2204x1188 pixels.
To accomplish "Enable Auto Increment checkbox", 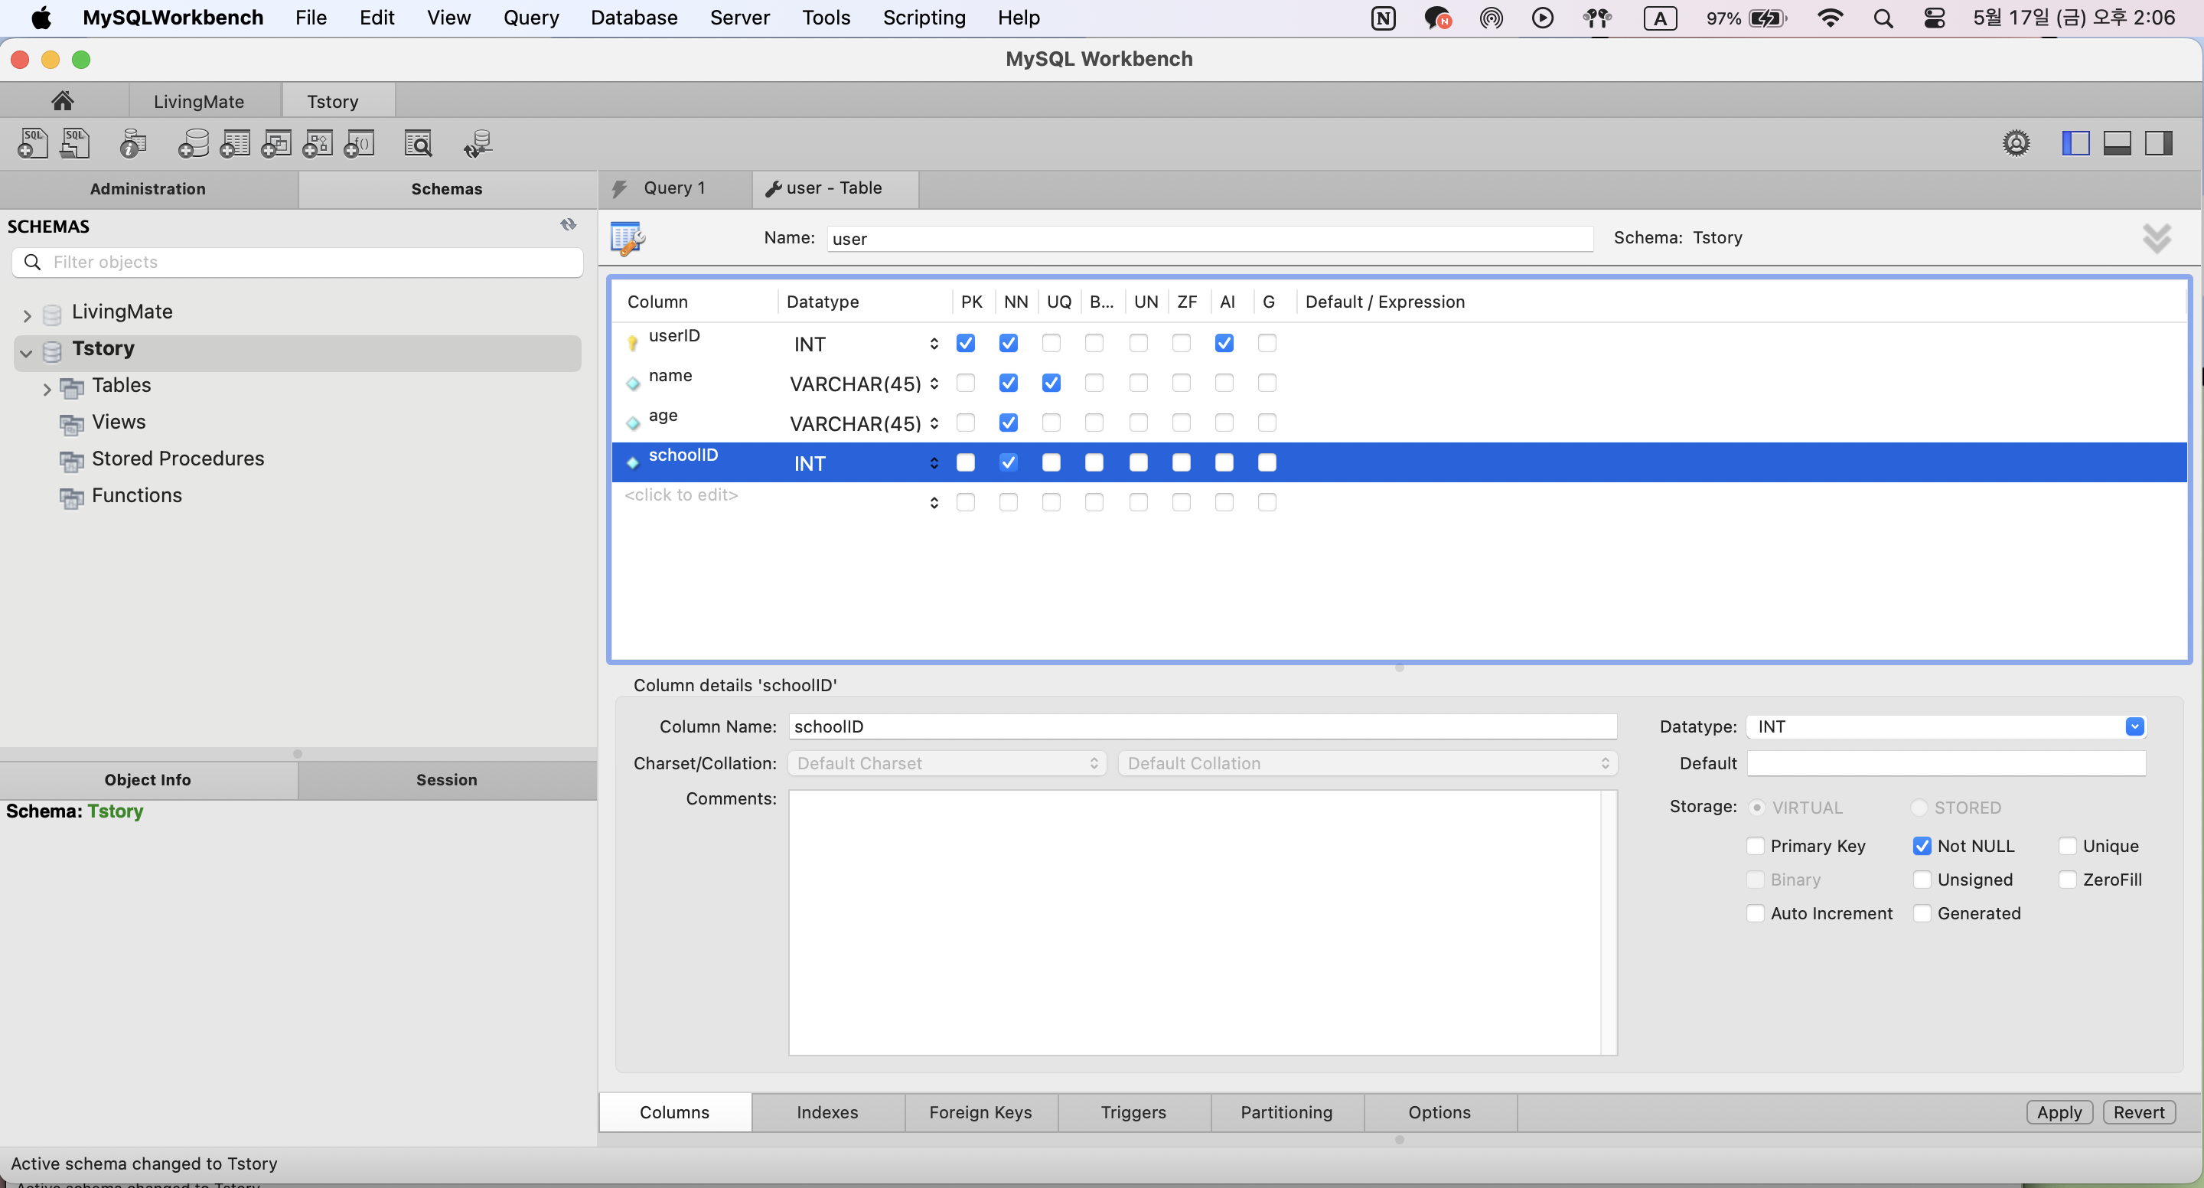I will point(1755,913).
